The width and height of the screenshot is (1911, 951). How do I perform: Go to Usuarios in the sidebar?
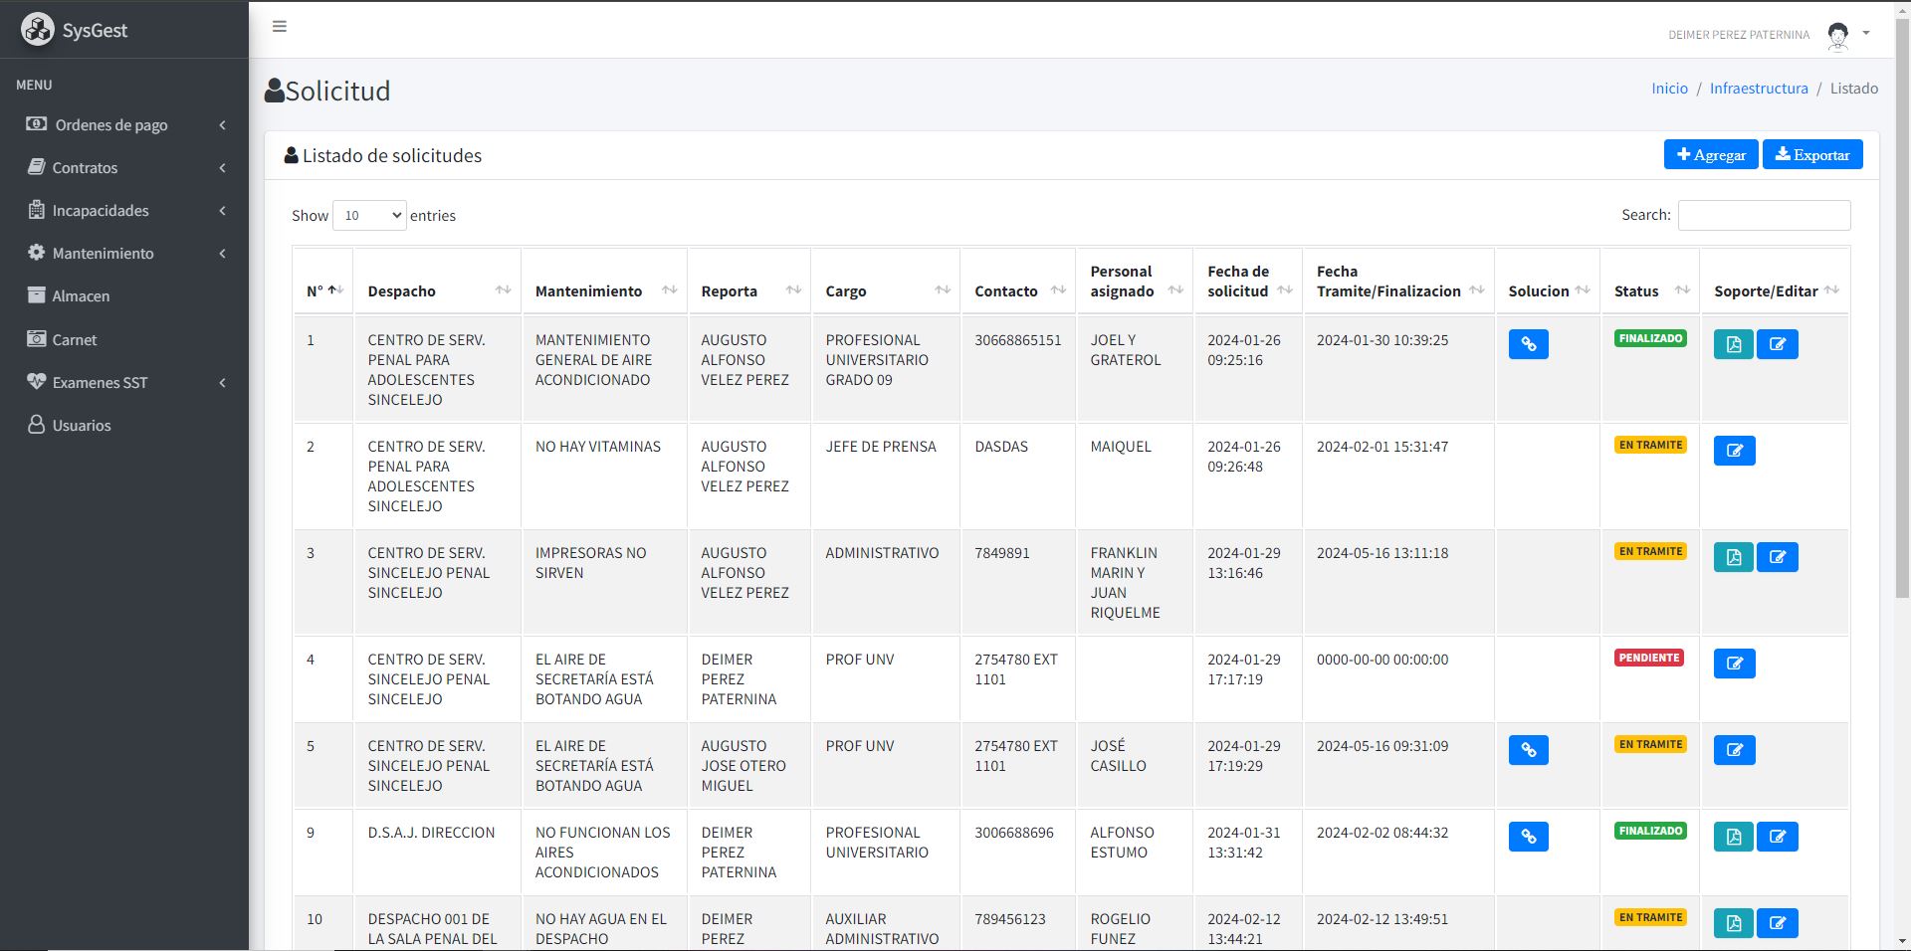click(x=82, y=426)
